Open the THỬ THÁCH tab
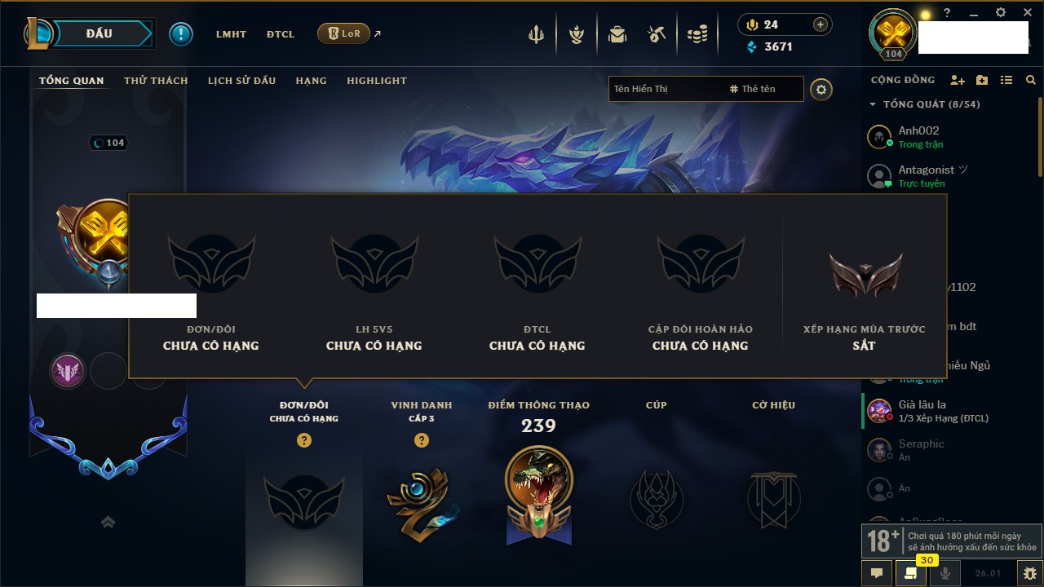The height and width of the screenshot is (587, 1044). 156,81
